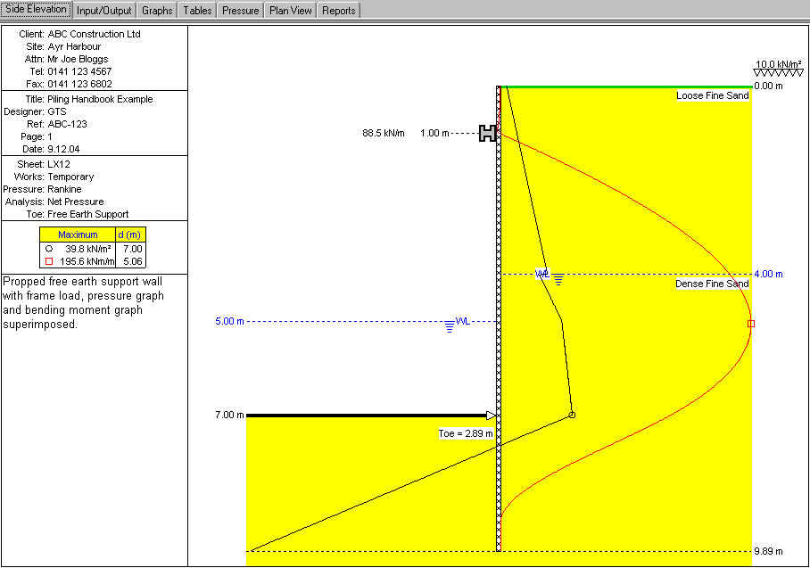Click the circle legend icon beside 39.8 kN/m²
Image resolution: width=810 pixels, height=568 pixels.
point(48,249)
